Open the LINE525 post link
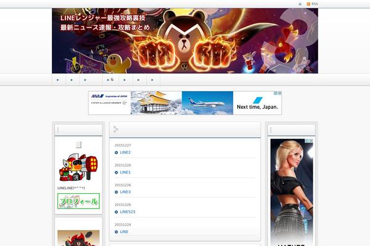The image size is (370, 246). [128, 212]
